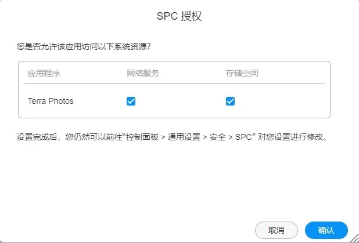
Task: Click the Terra Photos application name
Action: 51,101
